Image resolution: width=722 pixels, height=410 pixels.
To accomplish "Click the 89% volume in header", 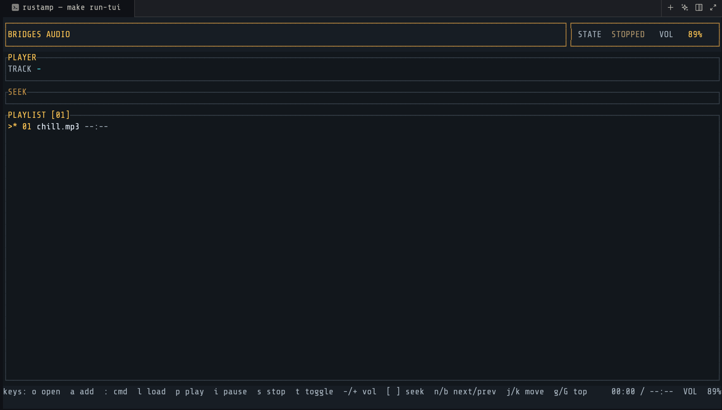I will click(695, 35).
